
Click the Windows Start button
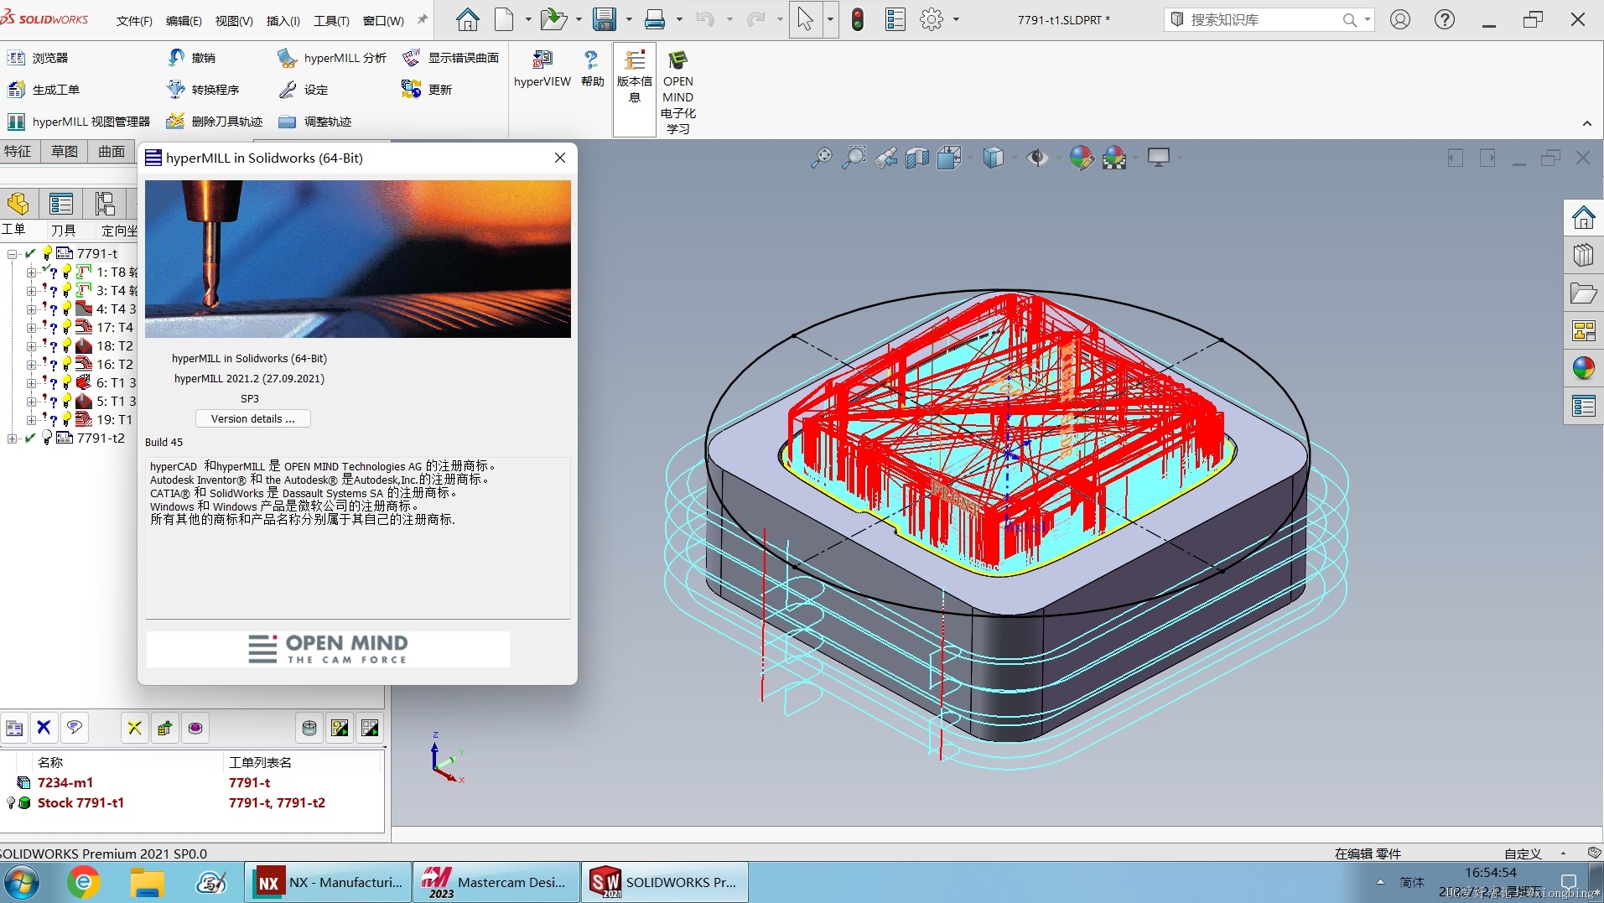[x=22, y=882]
